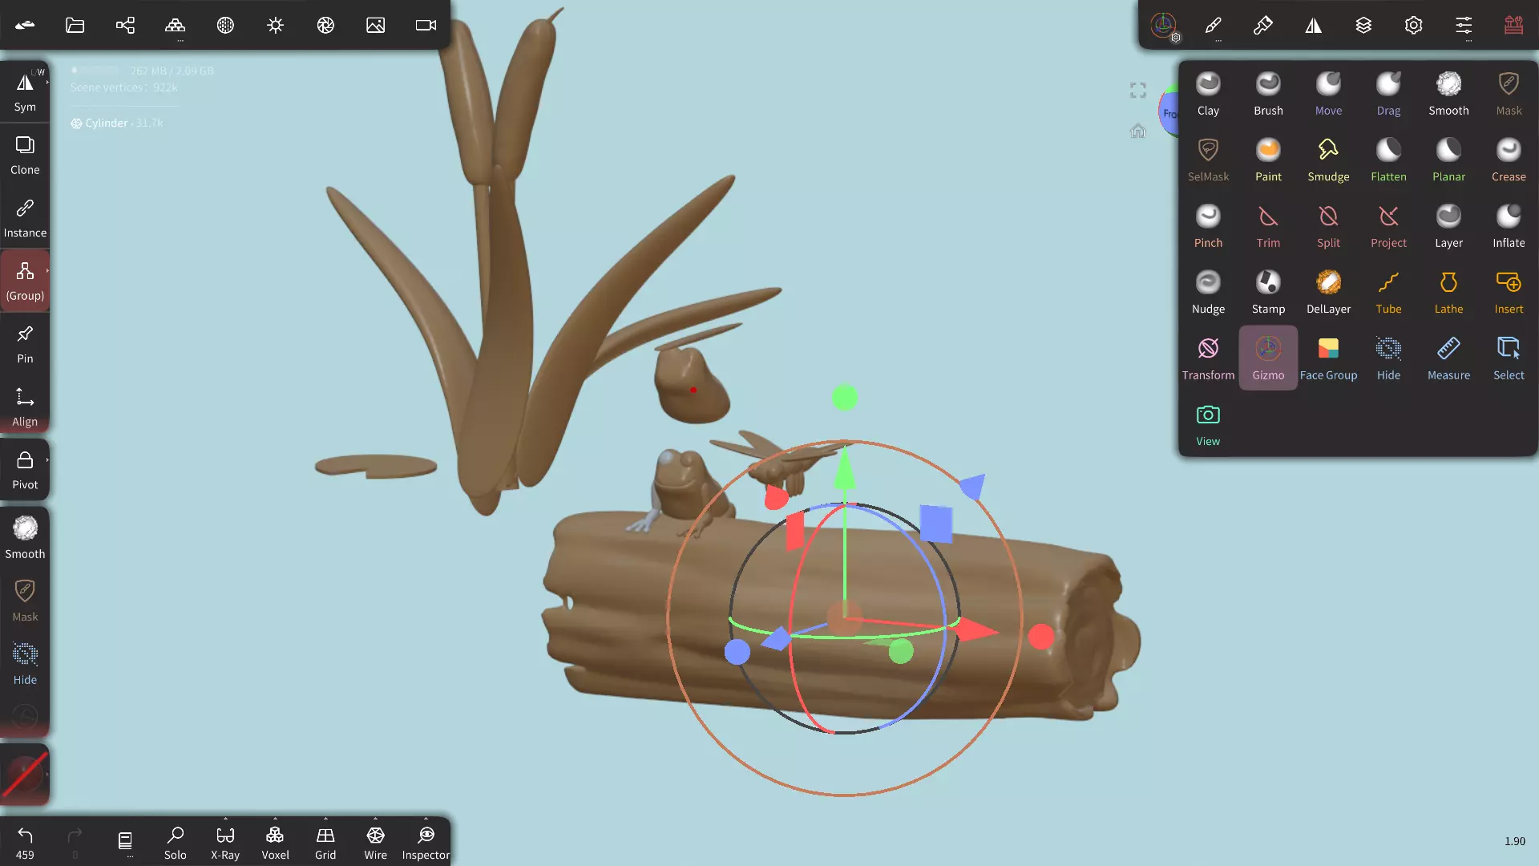Select the Paint tool
Image resolution: width=1539 pixels, height=866 pixels.
tap(1268, 160)
